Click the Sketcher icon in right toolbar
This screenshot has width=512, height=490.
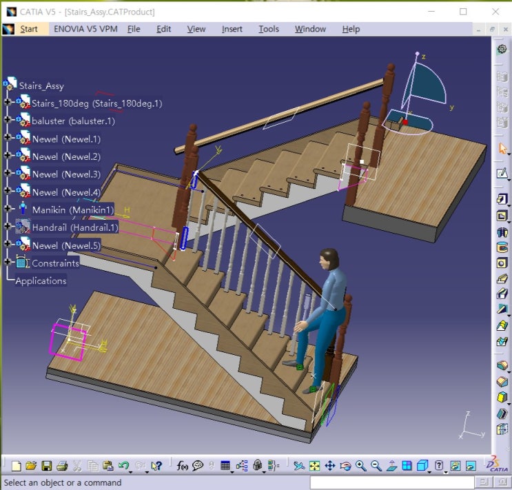click(502, 173)
